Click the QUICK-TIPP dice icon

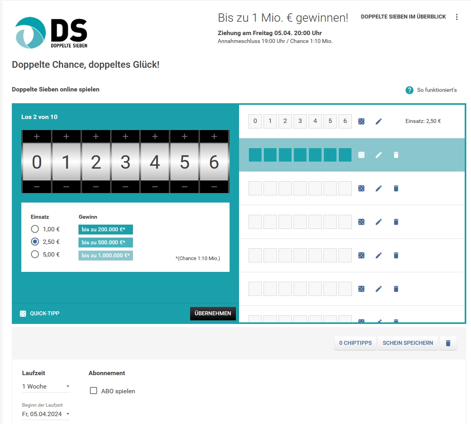pyautogui.click(x=23, y=314)
